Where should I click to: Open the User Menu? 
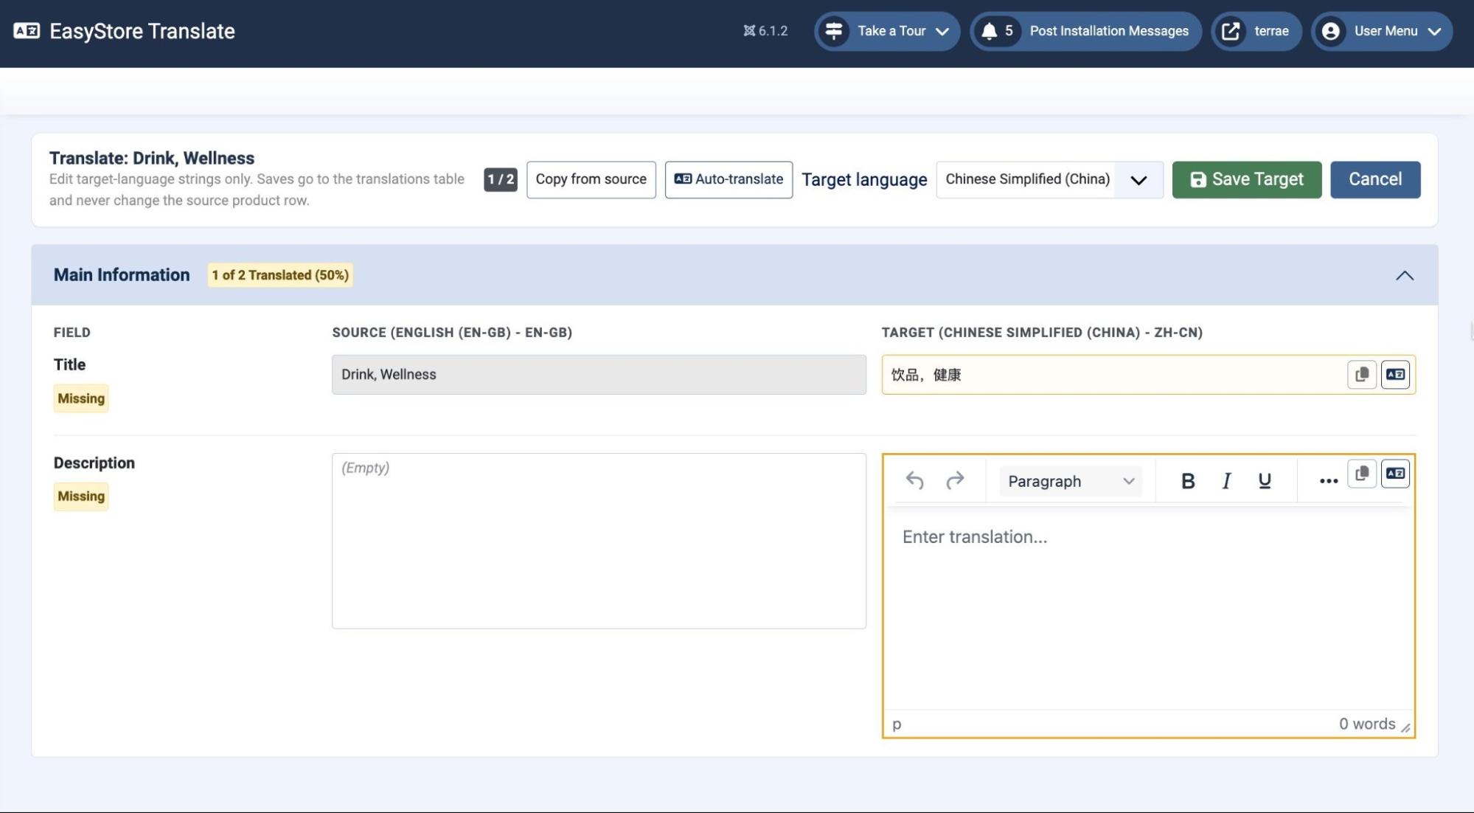1382,31
